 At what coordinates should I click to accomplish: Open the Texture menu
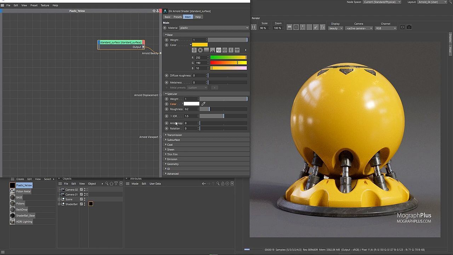pos(45,5)
